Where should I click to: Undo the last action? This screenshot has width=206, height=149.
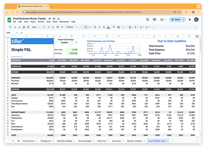(x=15, y=27)
